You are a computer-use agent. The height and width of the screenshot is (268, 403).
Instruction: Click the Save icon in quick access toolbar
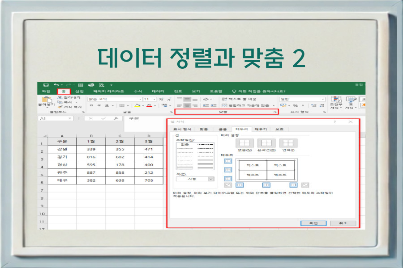46,85
